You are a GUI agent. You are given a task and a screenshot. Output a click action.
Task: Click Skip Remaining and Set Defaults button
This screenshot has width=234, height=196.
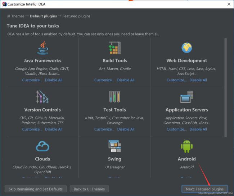point(36,189)
